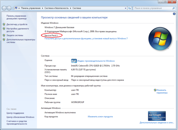The width and height of the screenshot is (178, 130).
Task: Minimize the System window
Action: point(161,2)
